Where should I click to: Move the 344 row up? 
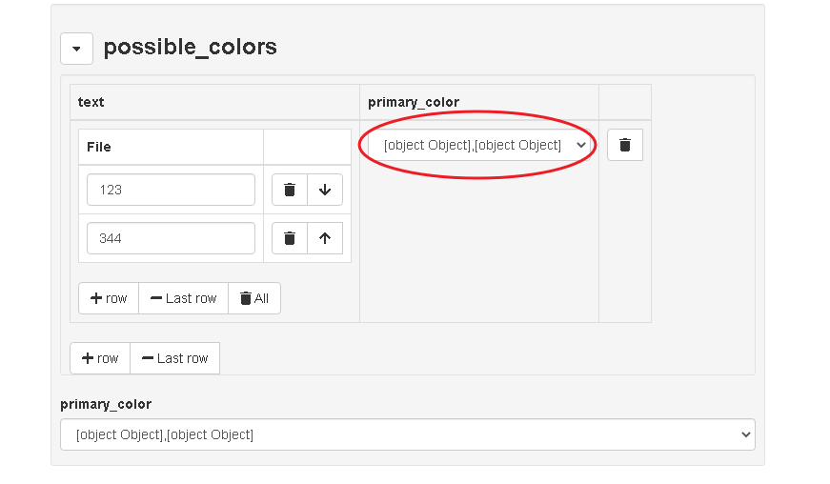325,238
